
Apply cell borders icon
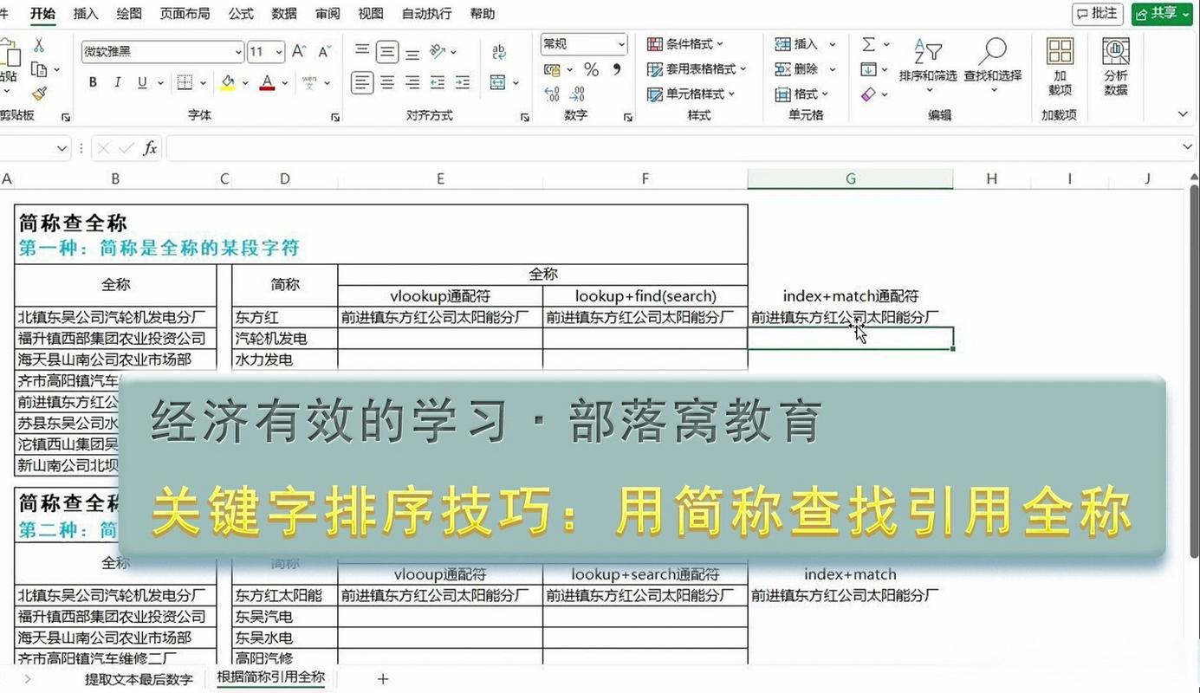coord(185,82)
